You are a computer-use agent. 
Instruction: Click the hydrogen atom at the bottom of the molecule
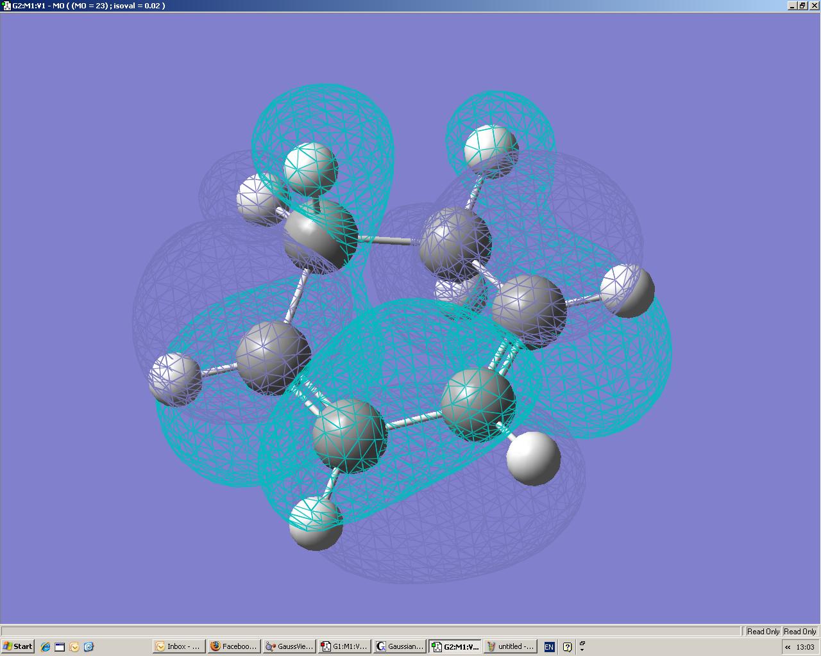(316, 523)
